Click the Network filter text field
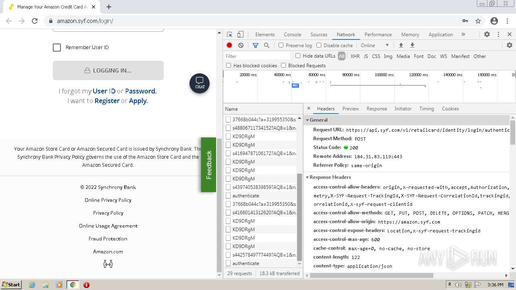516x290 pixels. (257, 56)
